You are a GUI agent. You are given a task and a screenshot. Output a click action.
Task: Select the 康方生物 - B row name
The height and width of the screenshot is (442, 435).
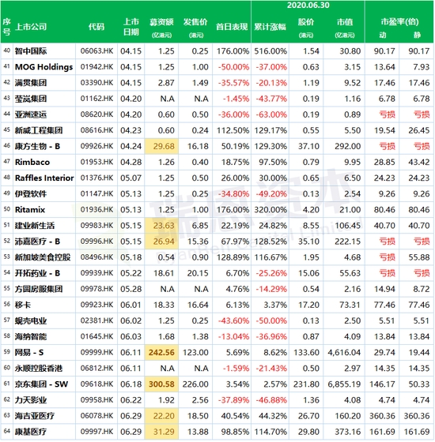tap(38, 146)
